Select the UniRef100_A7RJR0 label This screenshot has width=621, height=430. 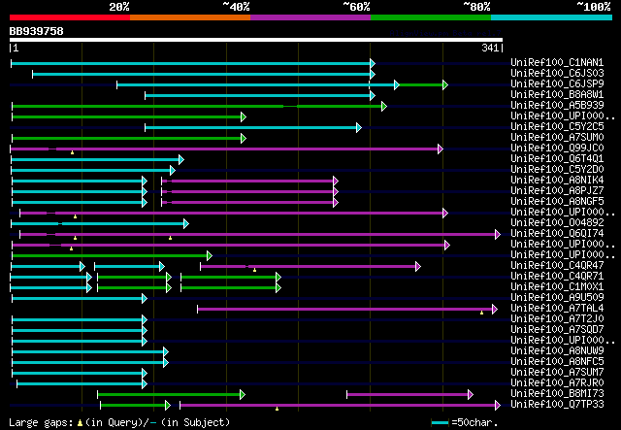click(557, 382)
